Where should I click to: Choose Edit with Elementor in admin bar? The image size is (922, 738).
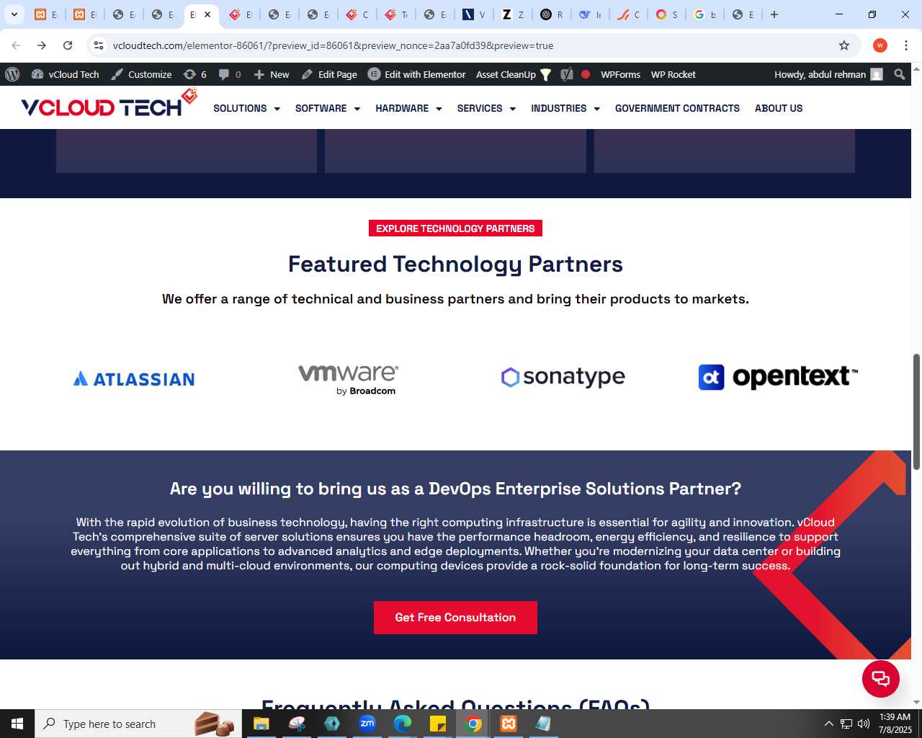tap(417, 74)
